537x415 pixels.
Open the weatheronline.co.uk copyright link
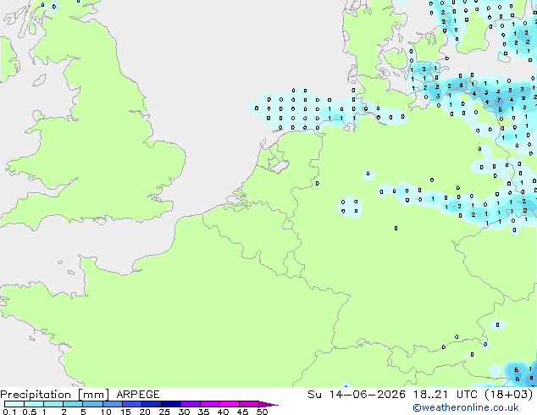coord(466,407)
